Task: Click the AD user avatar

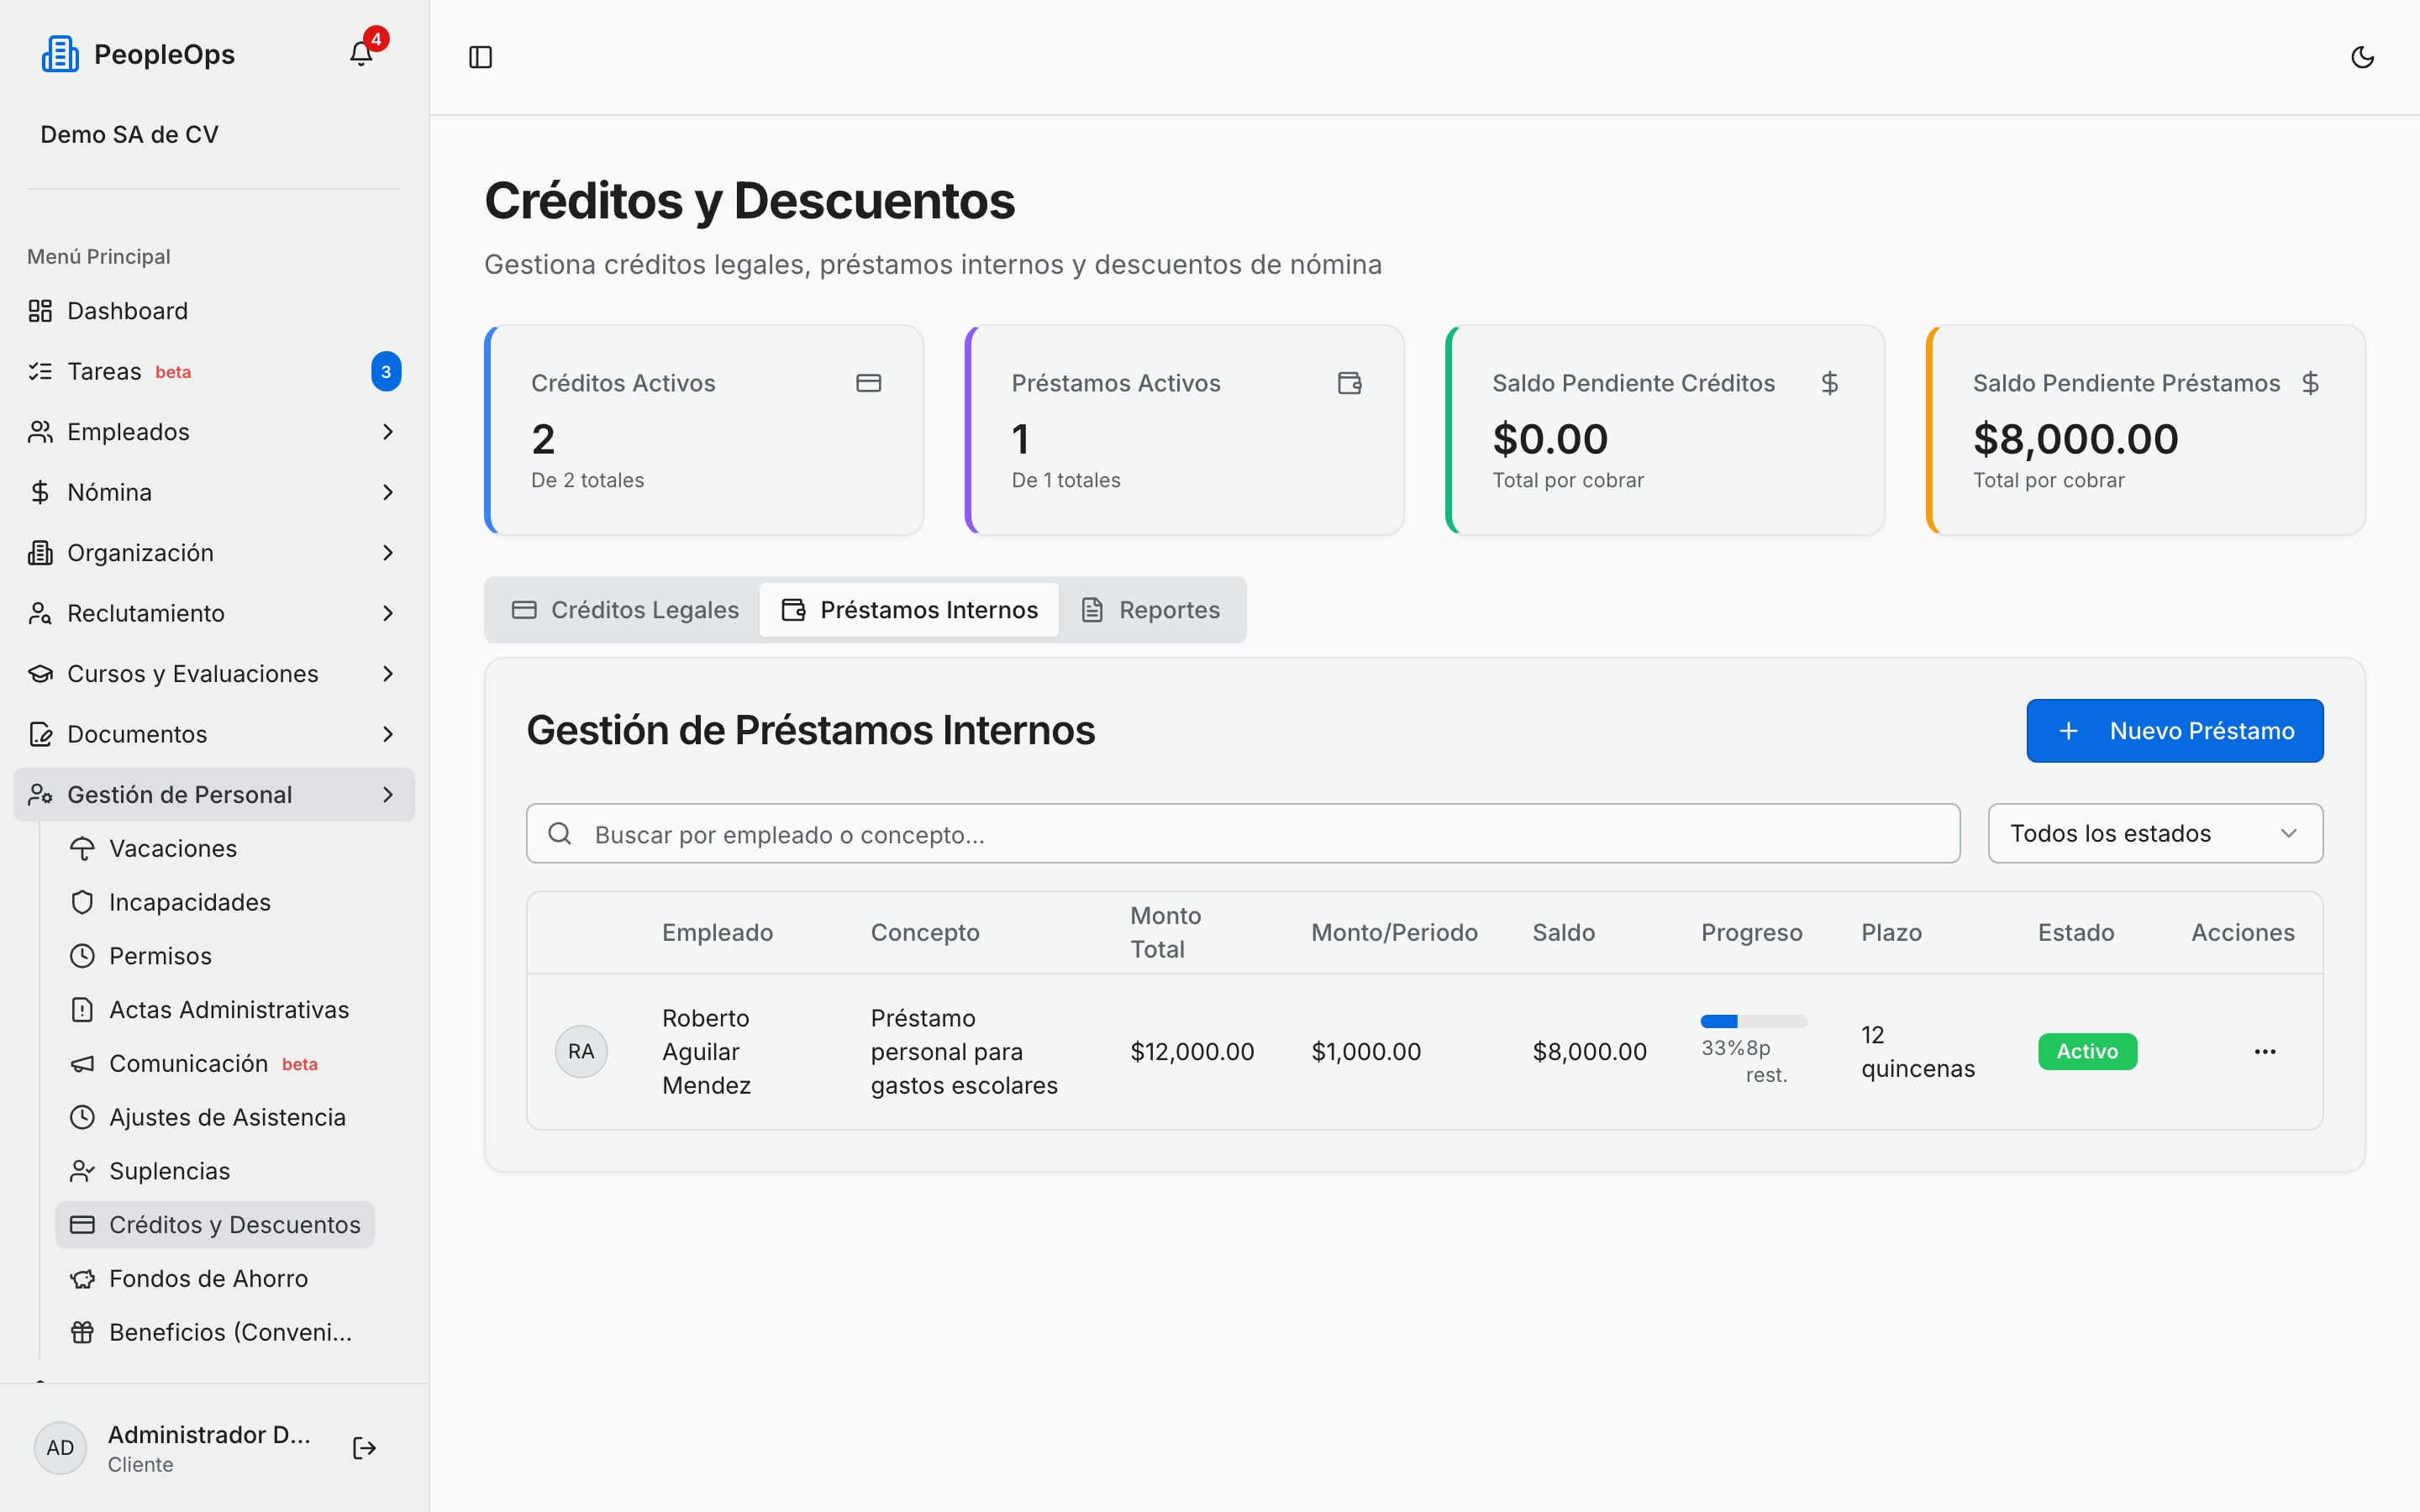Action: 60,1448
